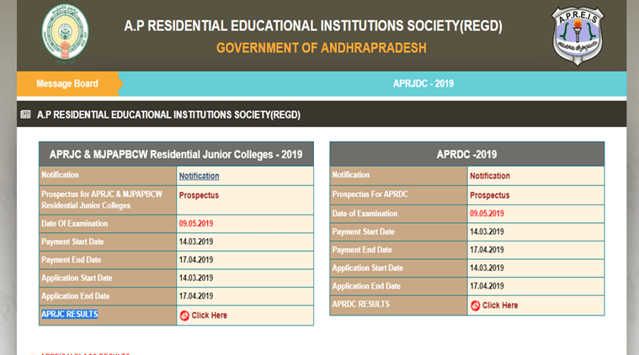Click the red icon in APRDC RESULTS row
The width and height of the screenshot is (639, 355).
click(475, 305)
